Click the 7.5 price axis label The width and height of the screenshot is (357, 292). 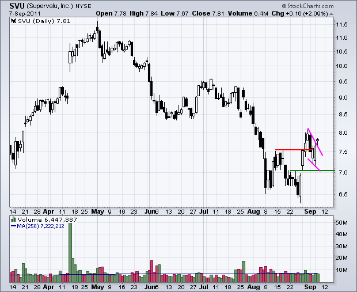pyautogui.click(x=343, y=151)
